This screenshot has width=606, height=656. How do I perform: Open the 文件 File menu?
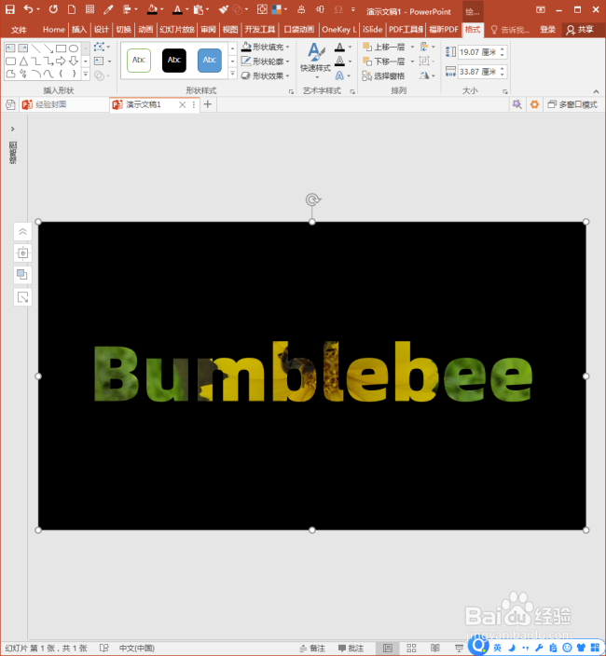[19, 30]
